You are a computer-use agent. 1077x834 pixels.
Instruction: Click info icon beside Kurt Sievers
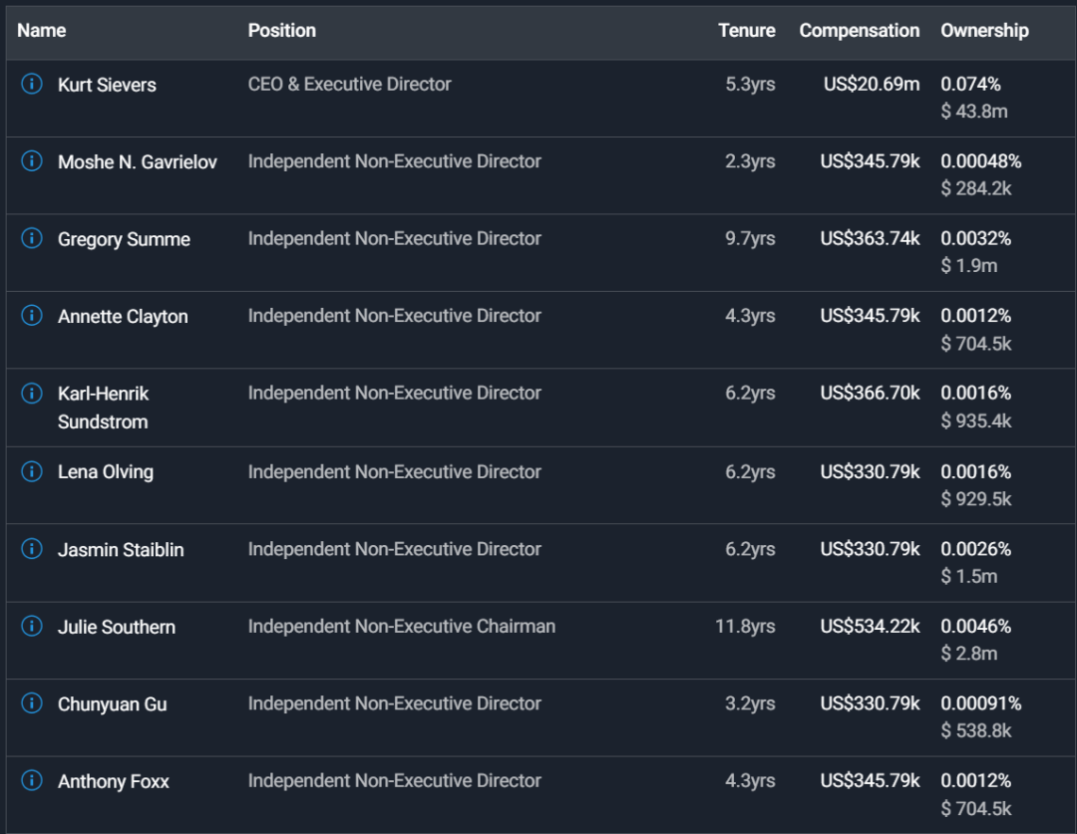pos(32,84)
